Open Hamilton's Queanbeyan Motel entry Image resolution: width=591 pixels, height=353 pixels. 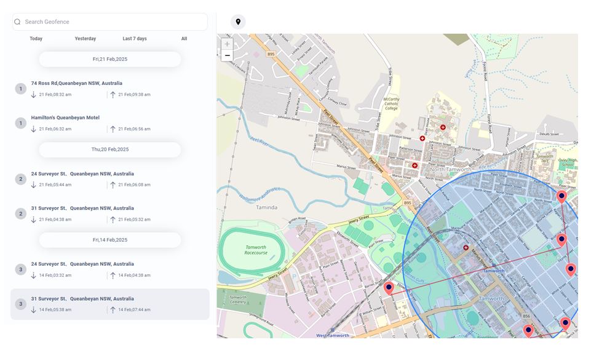click(65, 117)
